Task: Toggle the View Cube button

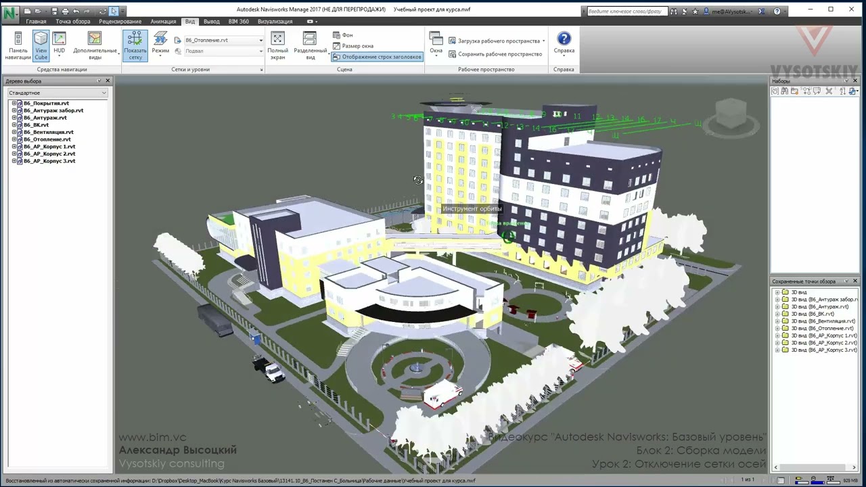Action: 41,46
